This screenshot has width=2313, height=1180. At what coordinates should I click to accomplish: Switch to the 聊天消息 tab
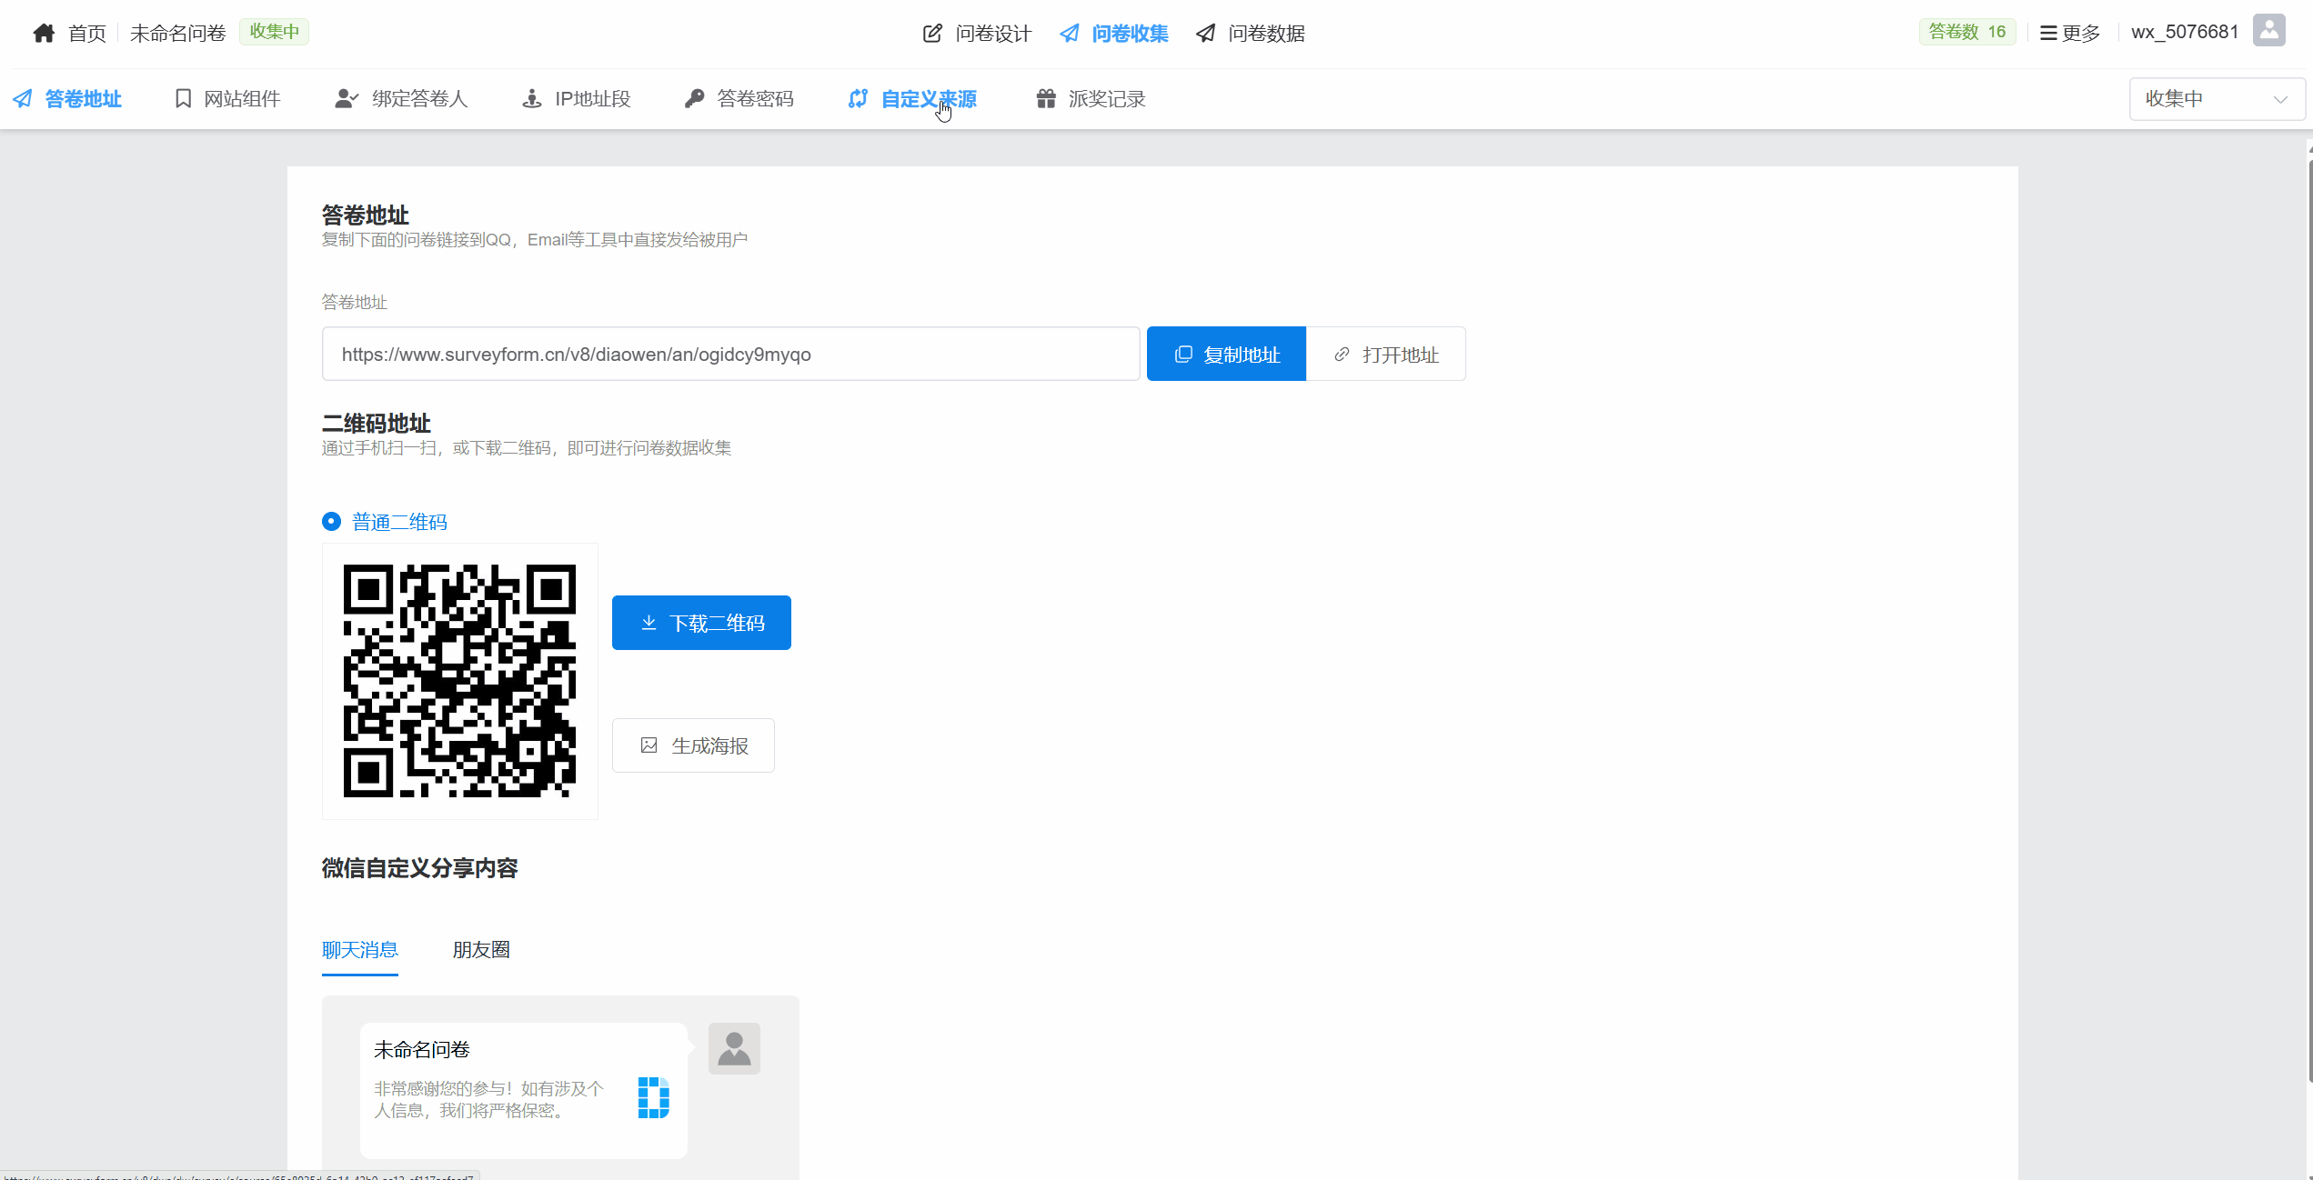point(360,950)
